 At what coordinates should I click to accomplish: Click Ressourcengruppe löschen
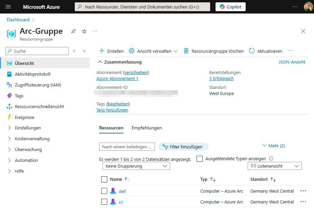pyautogui.click(x=214, y=51)
